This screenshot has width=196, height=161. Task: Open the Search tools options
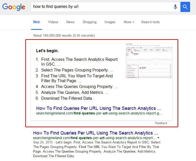pyautogui.click(x=150, y=22)
